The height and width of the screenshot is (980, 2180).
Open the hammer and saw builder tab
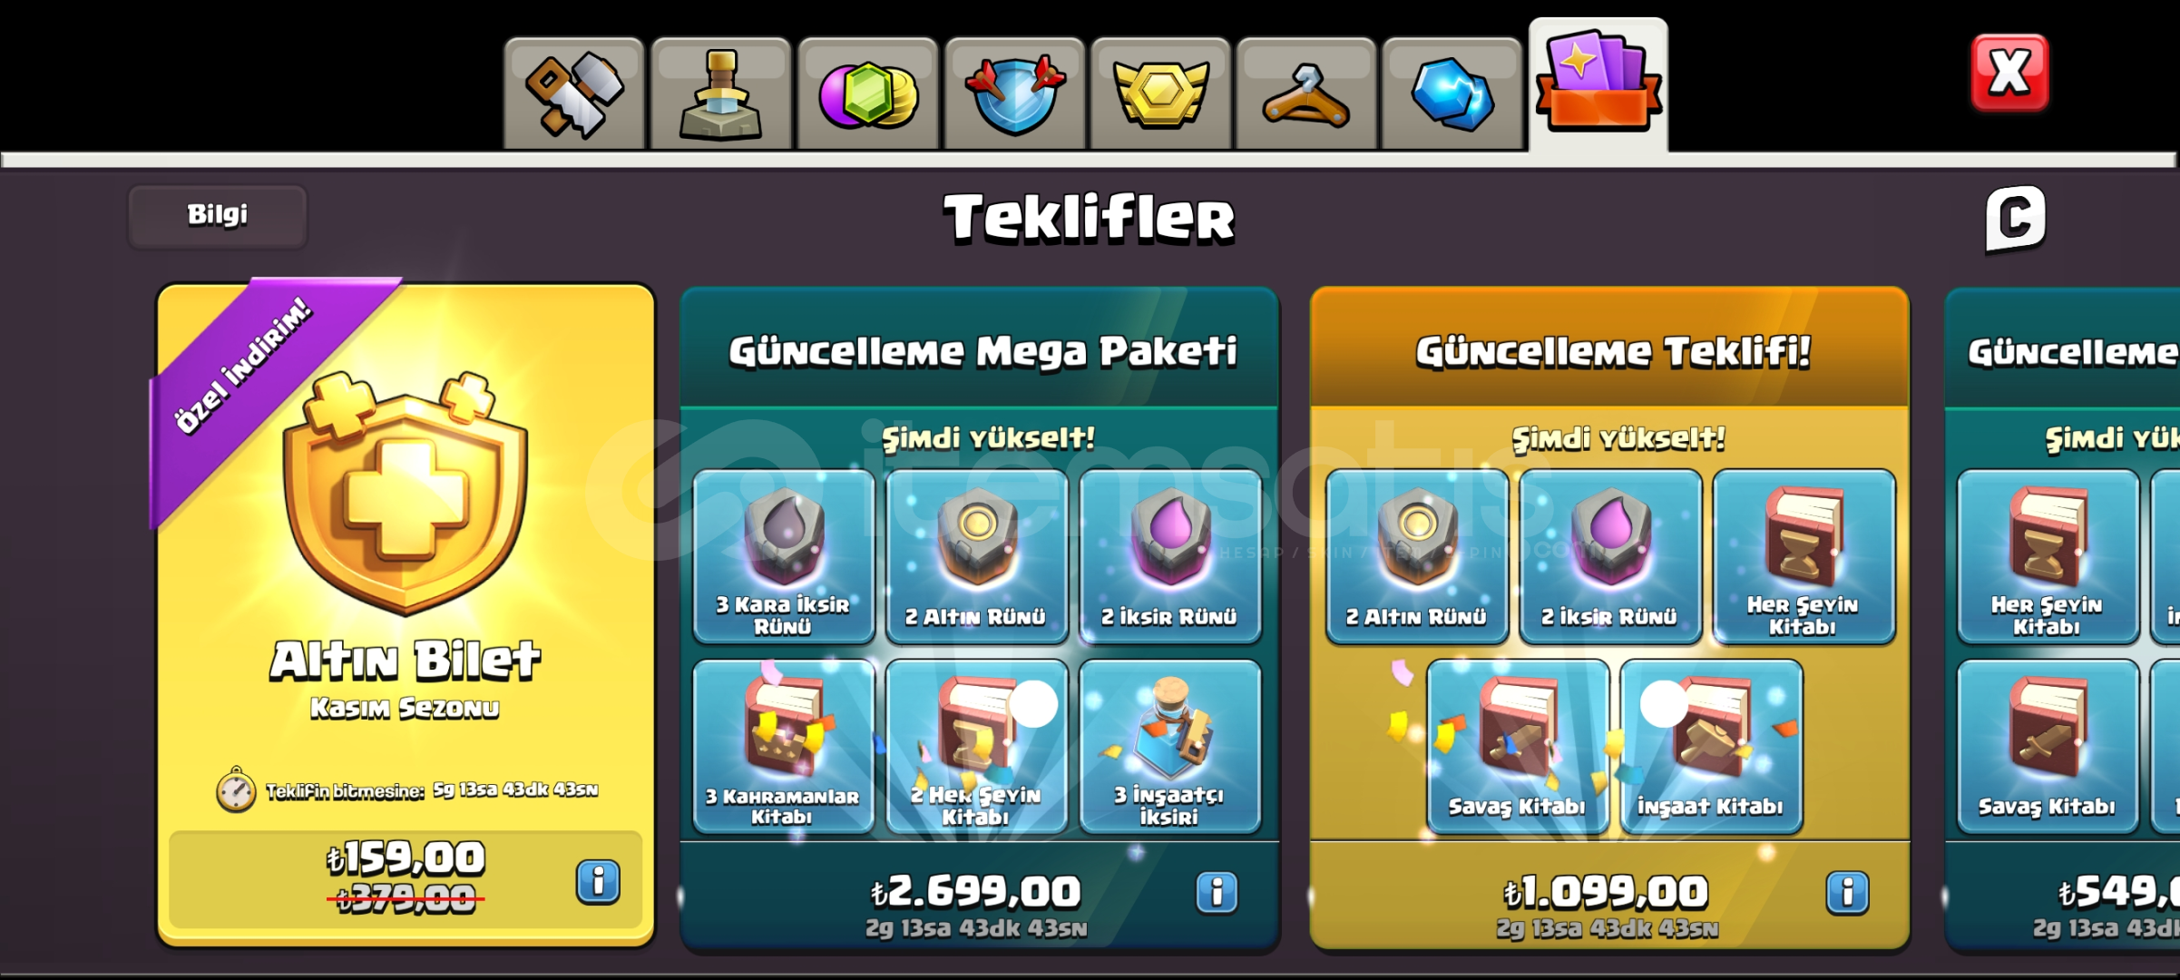[x=574, y=93]
